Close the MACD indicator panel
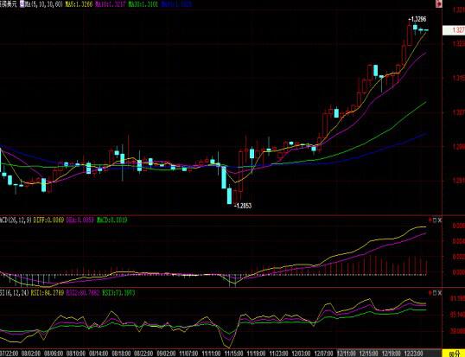This screenshot has width=465, height=357. pos(440,220)
